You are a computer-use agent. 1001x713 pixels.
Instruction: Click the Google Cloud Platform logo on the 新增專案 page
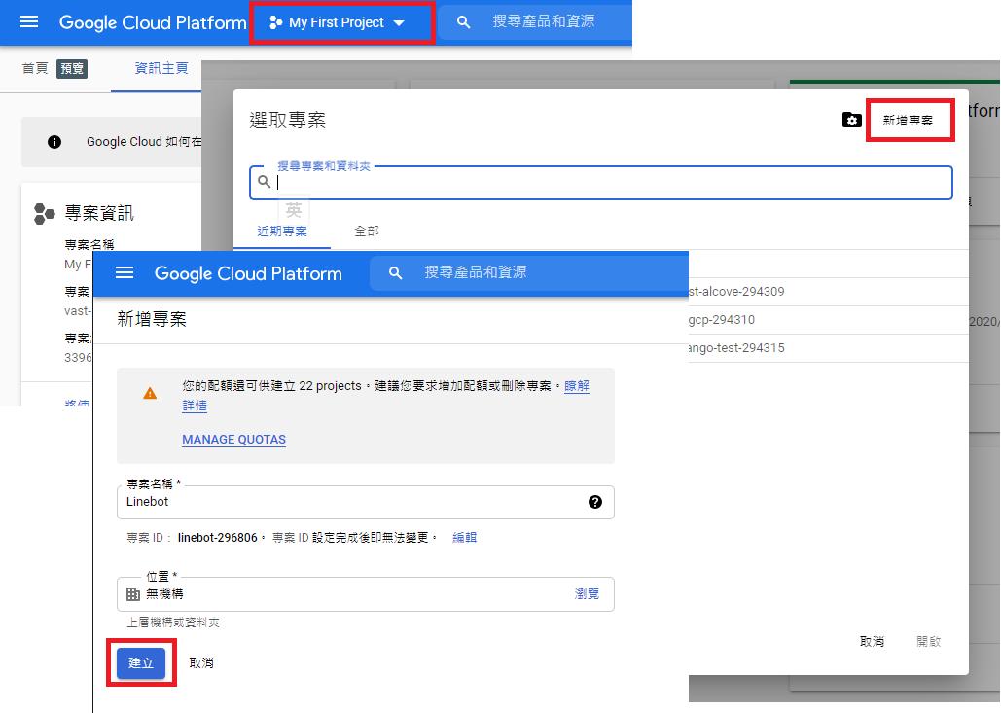248,274
